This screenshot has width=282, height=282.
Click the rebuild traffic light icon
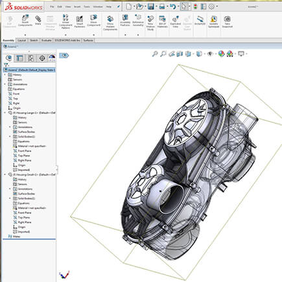(x=195, y=6)
